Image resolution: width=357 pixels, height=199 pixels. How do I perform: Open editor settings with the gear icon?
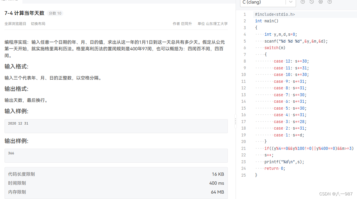pyautogui.click(x=321, y=2)
